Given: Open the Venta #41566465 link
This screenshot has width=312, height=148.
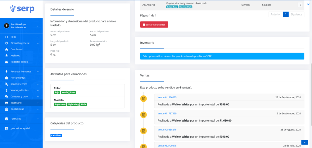Looking at the screenshot, I should [x=167, y=97].
